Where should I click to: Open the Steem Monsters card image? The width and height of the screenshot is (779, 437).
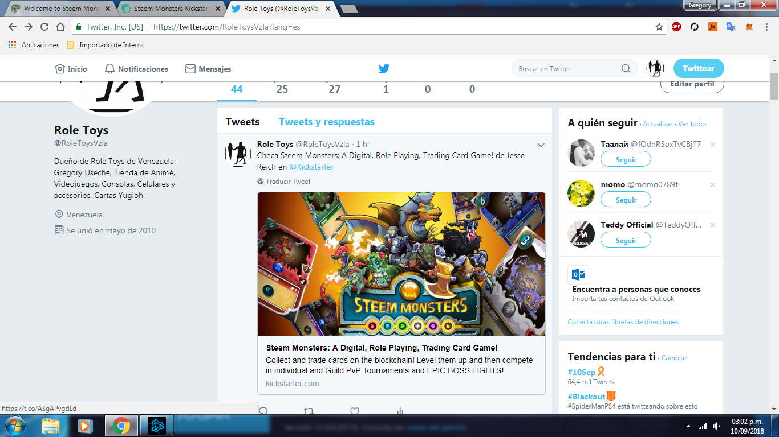pyautogui.click(x=401, y=264)
